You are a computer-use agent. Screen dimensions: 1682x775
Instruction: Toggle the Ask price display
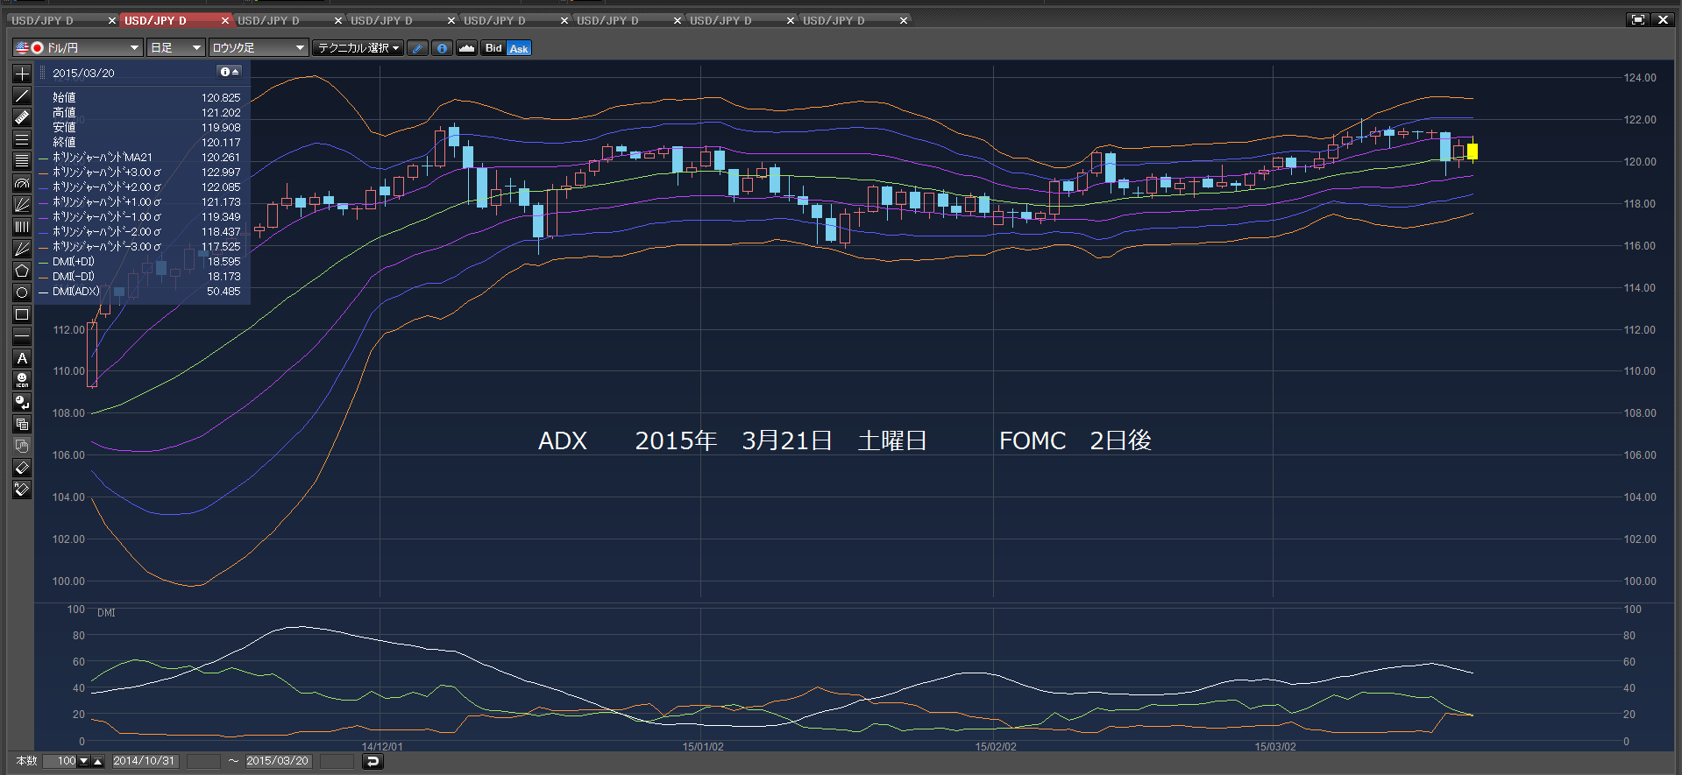(x=519, y=48)
